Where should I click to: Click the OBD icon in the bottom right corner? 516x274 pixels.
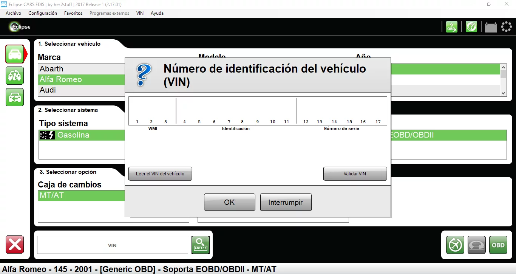(x=498, y=245)
